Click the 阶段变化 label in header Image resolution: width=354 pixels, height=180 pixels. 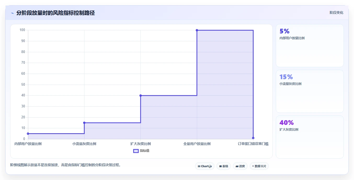point(336,13)
